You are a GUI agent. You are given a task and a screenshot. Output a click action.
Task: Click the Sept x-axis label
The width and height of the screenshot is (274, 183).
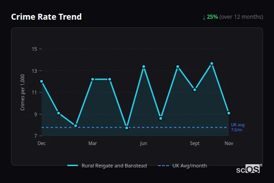click(195, 143)
